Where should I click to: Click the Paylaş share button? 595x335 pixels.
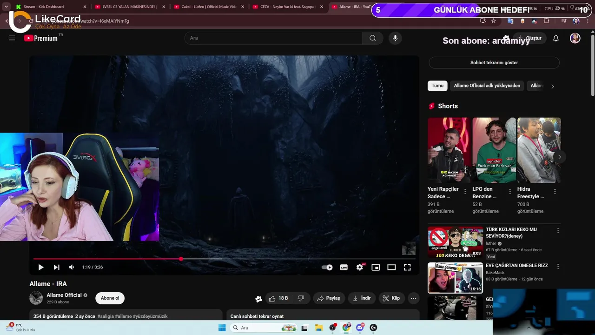pyautogui.click(x=329, y=298)
